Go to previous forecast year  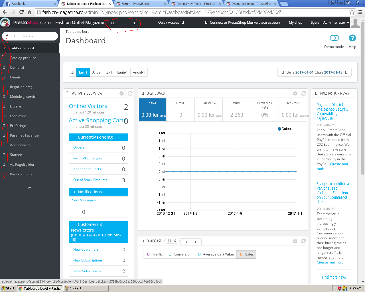pos(186,242)
